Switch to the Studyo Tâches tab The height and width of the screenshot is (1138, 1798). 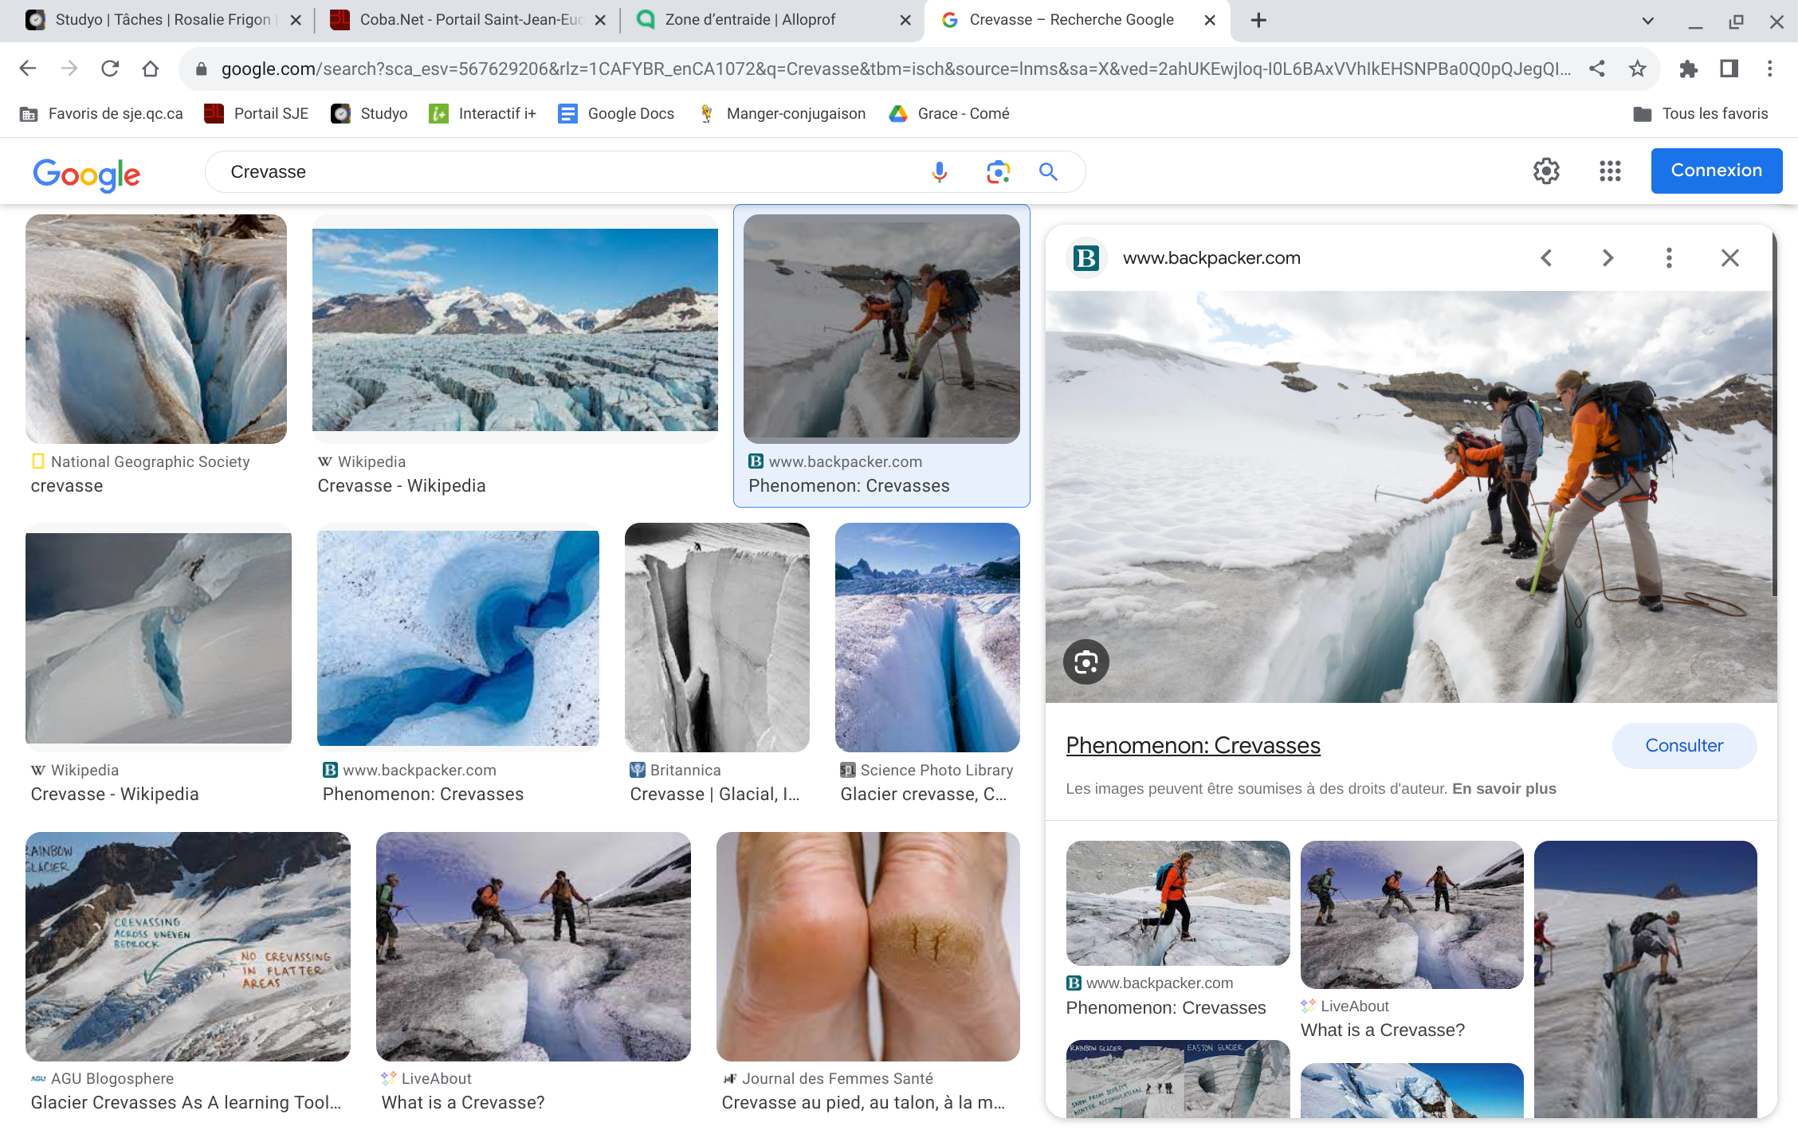(x=159, y=20)
